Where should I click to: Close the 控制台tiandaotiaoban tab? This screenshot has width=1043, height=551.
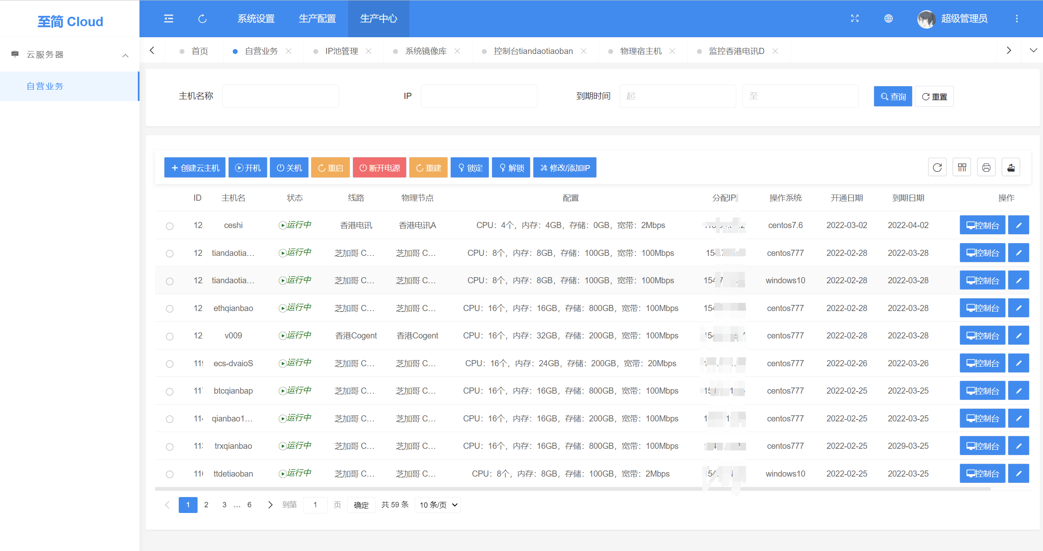tap(584, 51)
